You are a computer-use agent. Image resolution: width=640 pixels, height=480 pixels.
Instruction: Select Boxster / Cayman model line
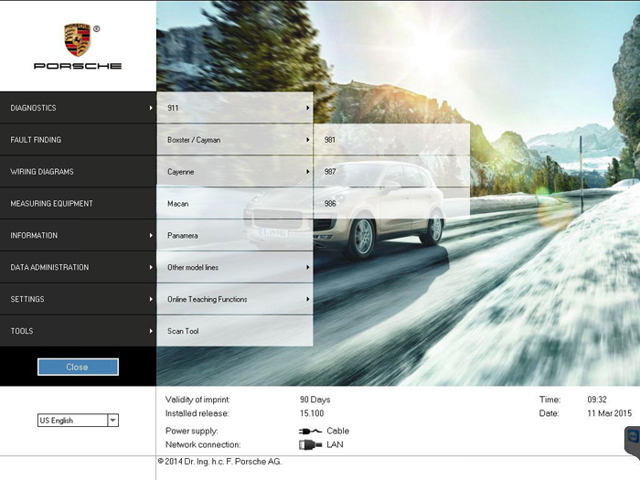pyautogui.click(x=235, y=140)
